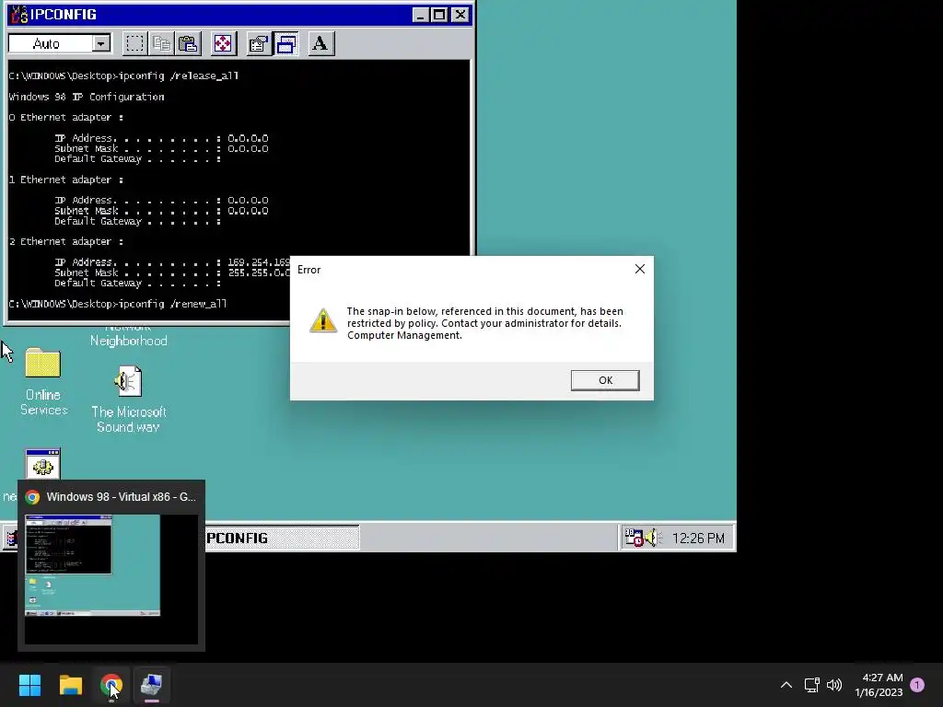Open the Windows 11 Start button
Screen dimensions: 943x707
29,685
